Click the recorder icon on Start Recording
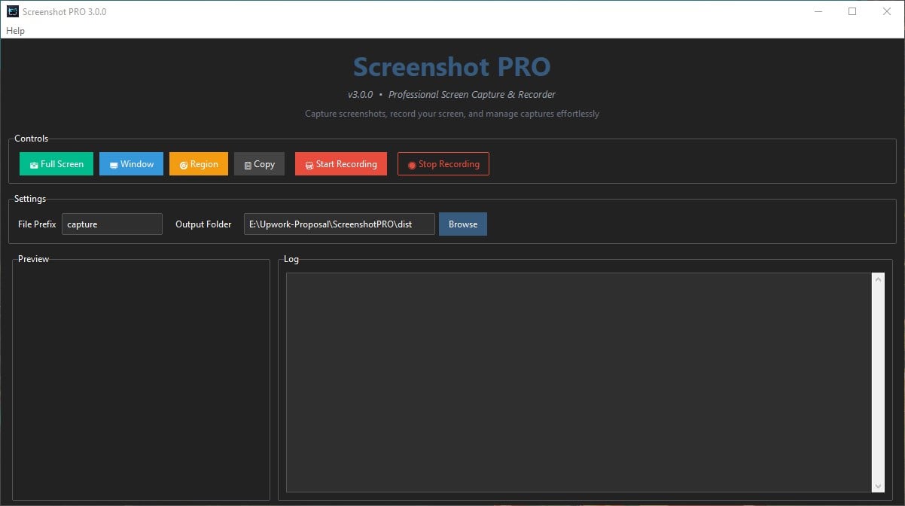 click(x=308, y=163)
